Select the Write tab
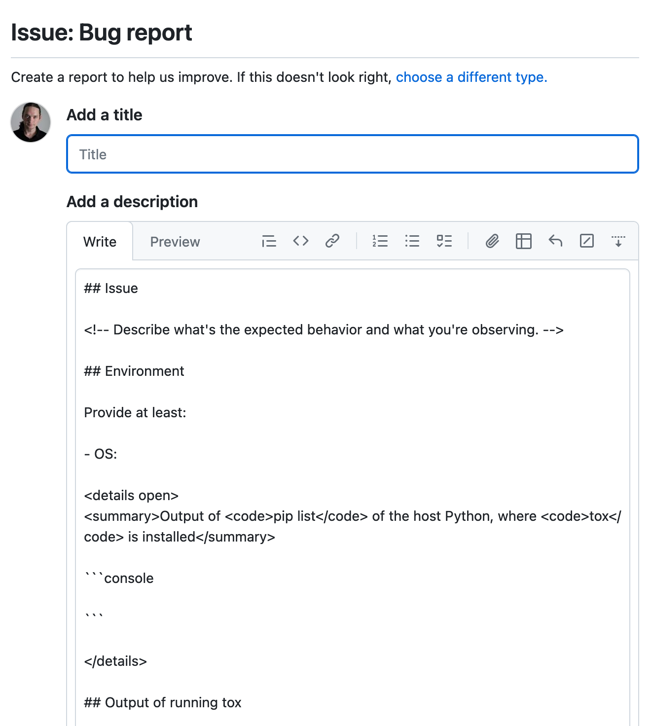Image resolution: width=651 pixels, height=726 pixels. click(100, 242)
